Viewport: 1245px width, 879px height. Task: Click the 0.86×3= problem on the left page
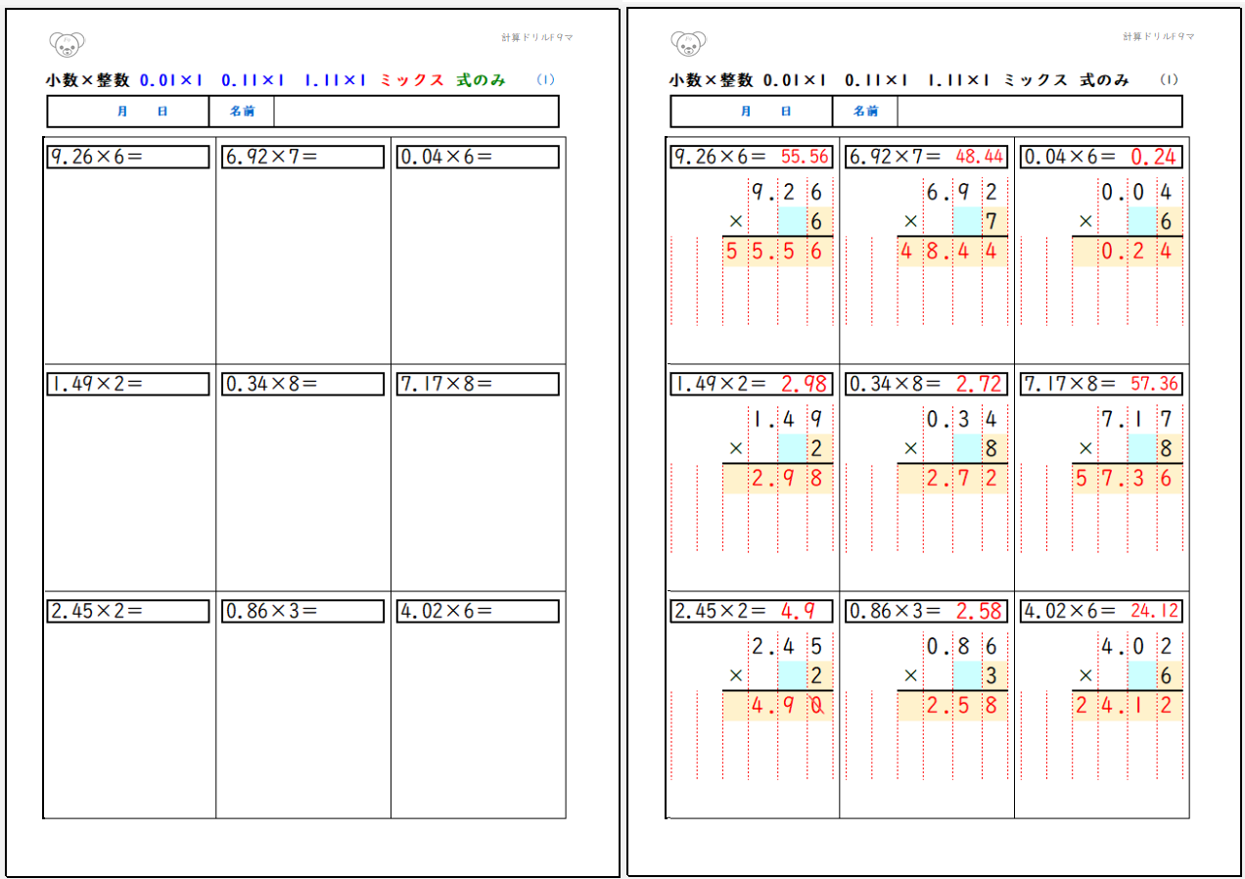coord(302,612)
